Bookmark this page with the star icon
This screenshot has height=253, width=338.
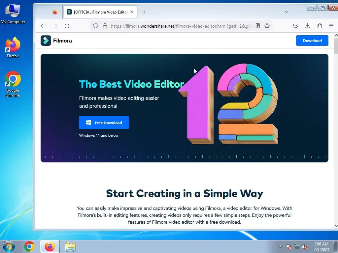tap(267, 26)
